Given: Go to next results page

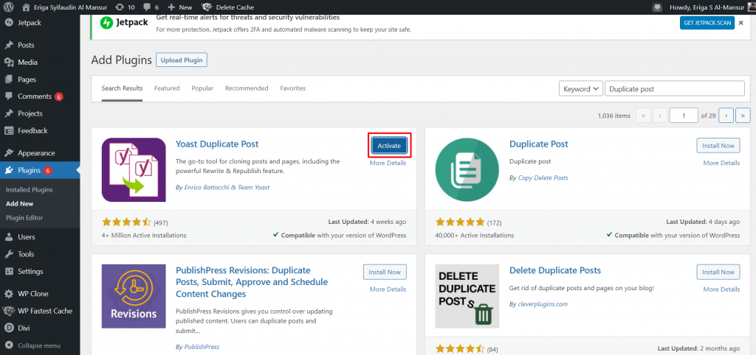Looking at the screenshot, I should pyautogui.click(x=726, y=116).
